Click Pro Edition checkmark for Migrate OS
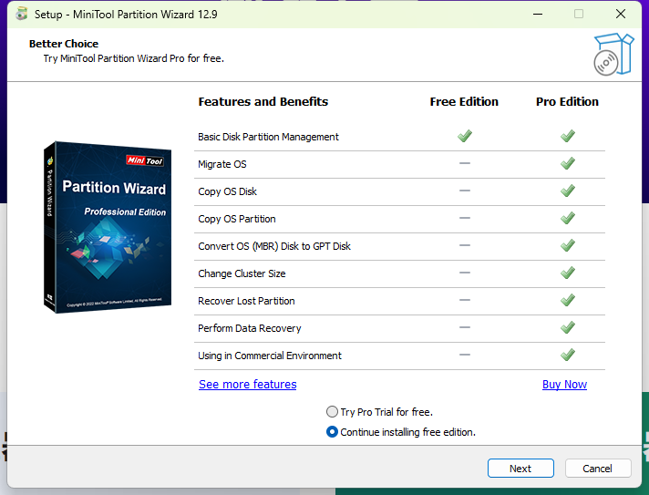 point(568,163)
